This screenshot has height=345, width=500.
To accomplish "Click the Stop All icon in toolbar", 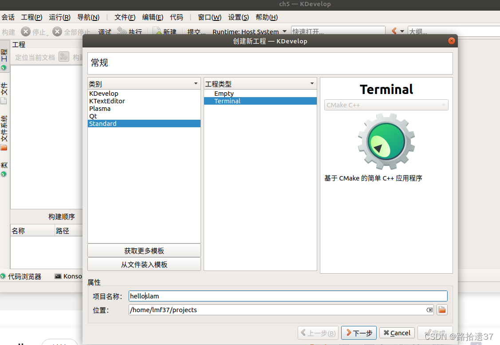I will pyautogui.click(x=57, y=31).
